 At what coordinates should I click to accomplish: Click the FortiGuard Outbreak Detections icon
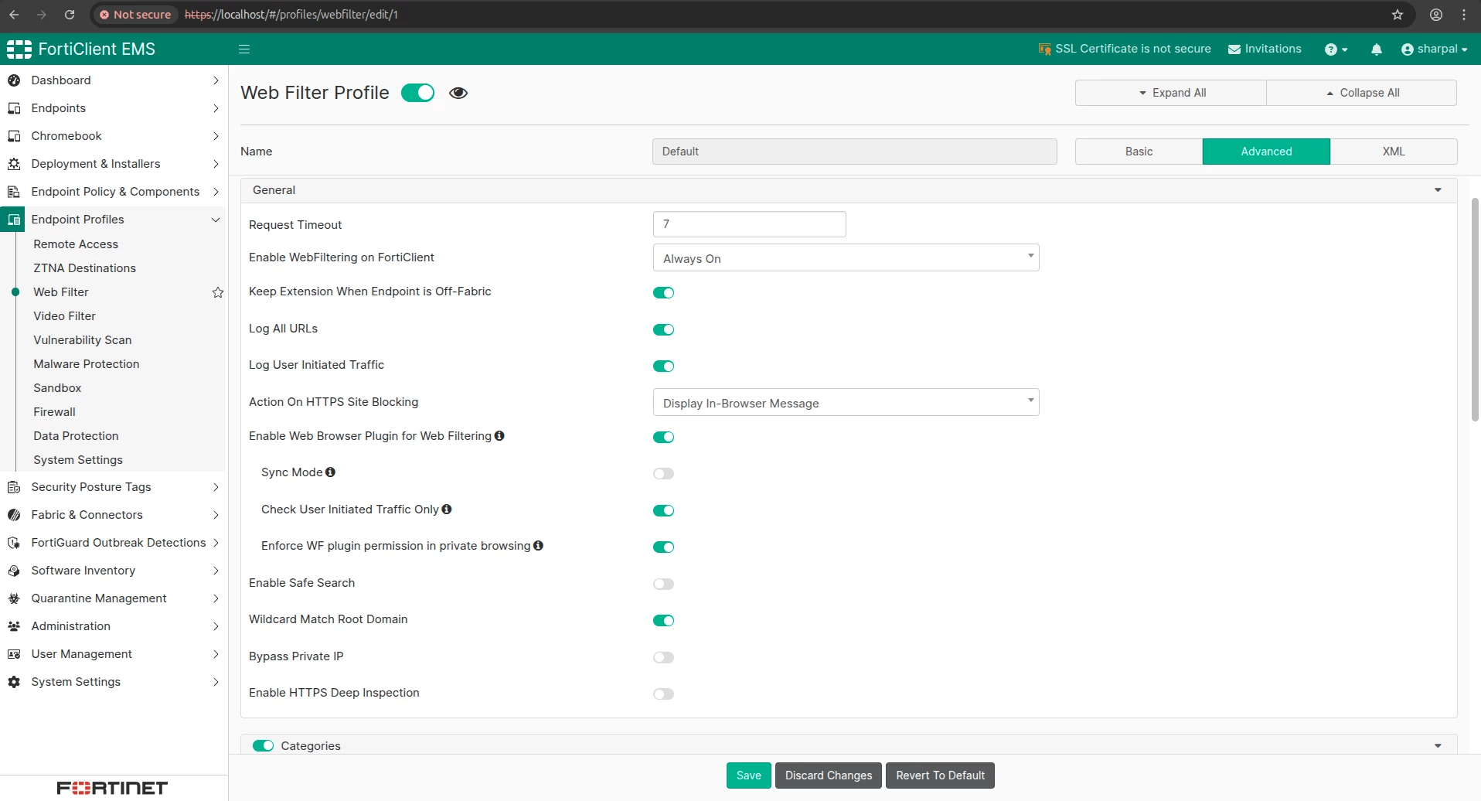[x=14, y=543]
